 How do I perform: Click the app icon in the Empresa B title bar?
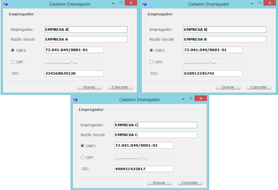pyautogui.click(x=145, y=4)
